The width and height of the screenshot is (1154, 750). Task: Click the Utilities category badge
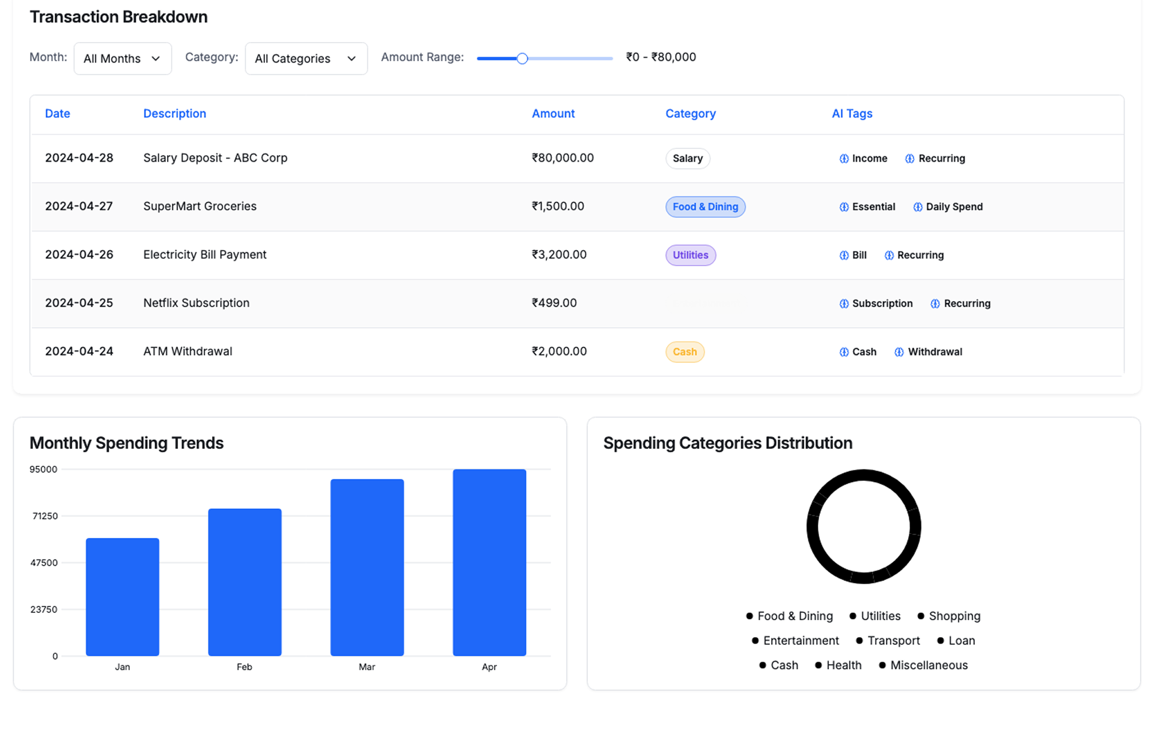pos(690,255)
